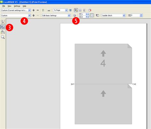The image size is (151, 129).
Task: Click the pages across field showing 1
Action: 83,14
